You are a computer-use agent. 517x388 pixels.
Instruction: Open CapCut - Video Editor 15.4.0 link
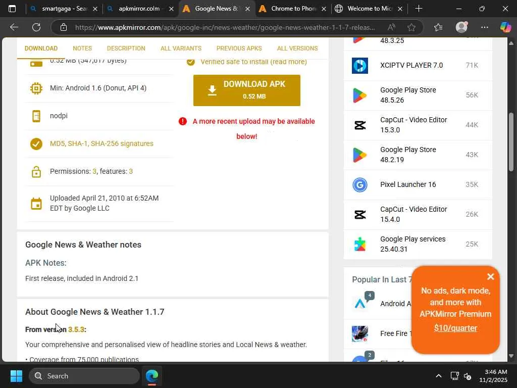click(413, 214)
